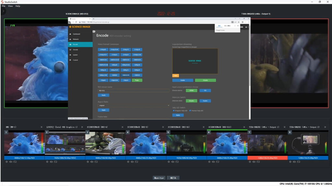Open a new browser tab with plus

point(94,19)
